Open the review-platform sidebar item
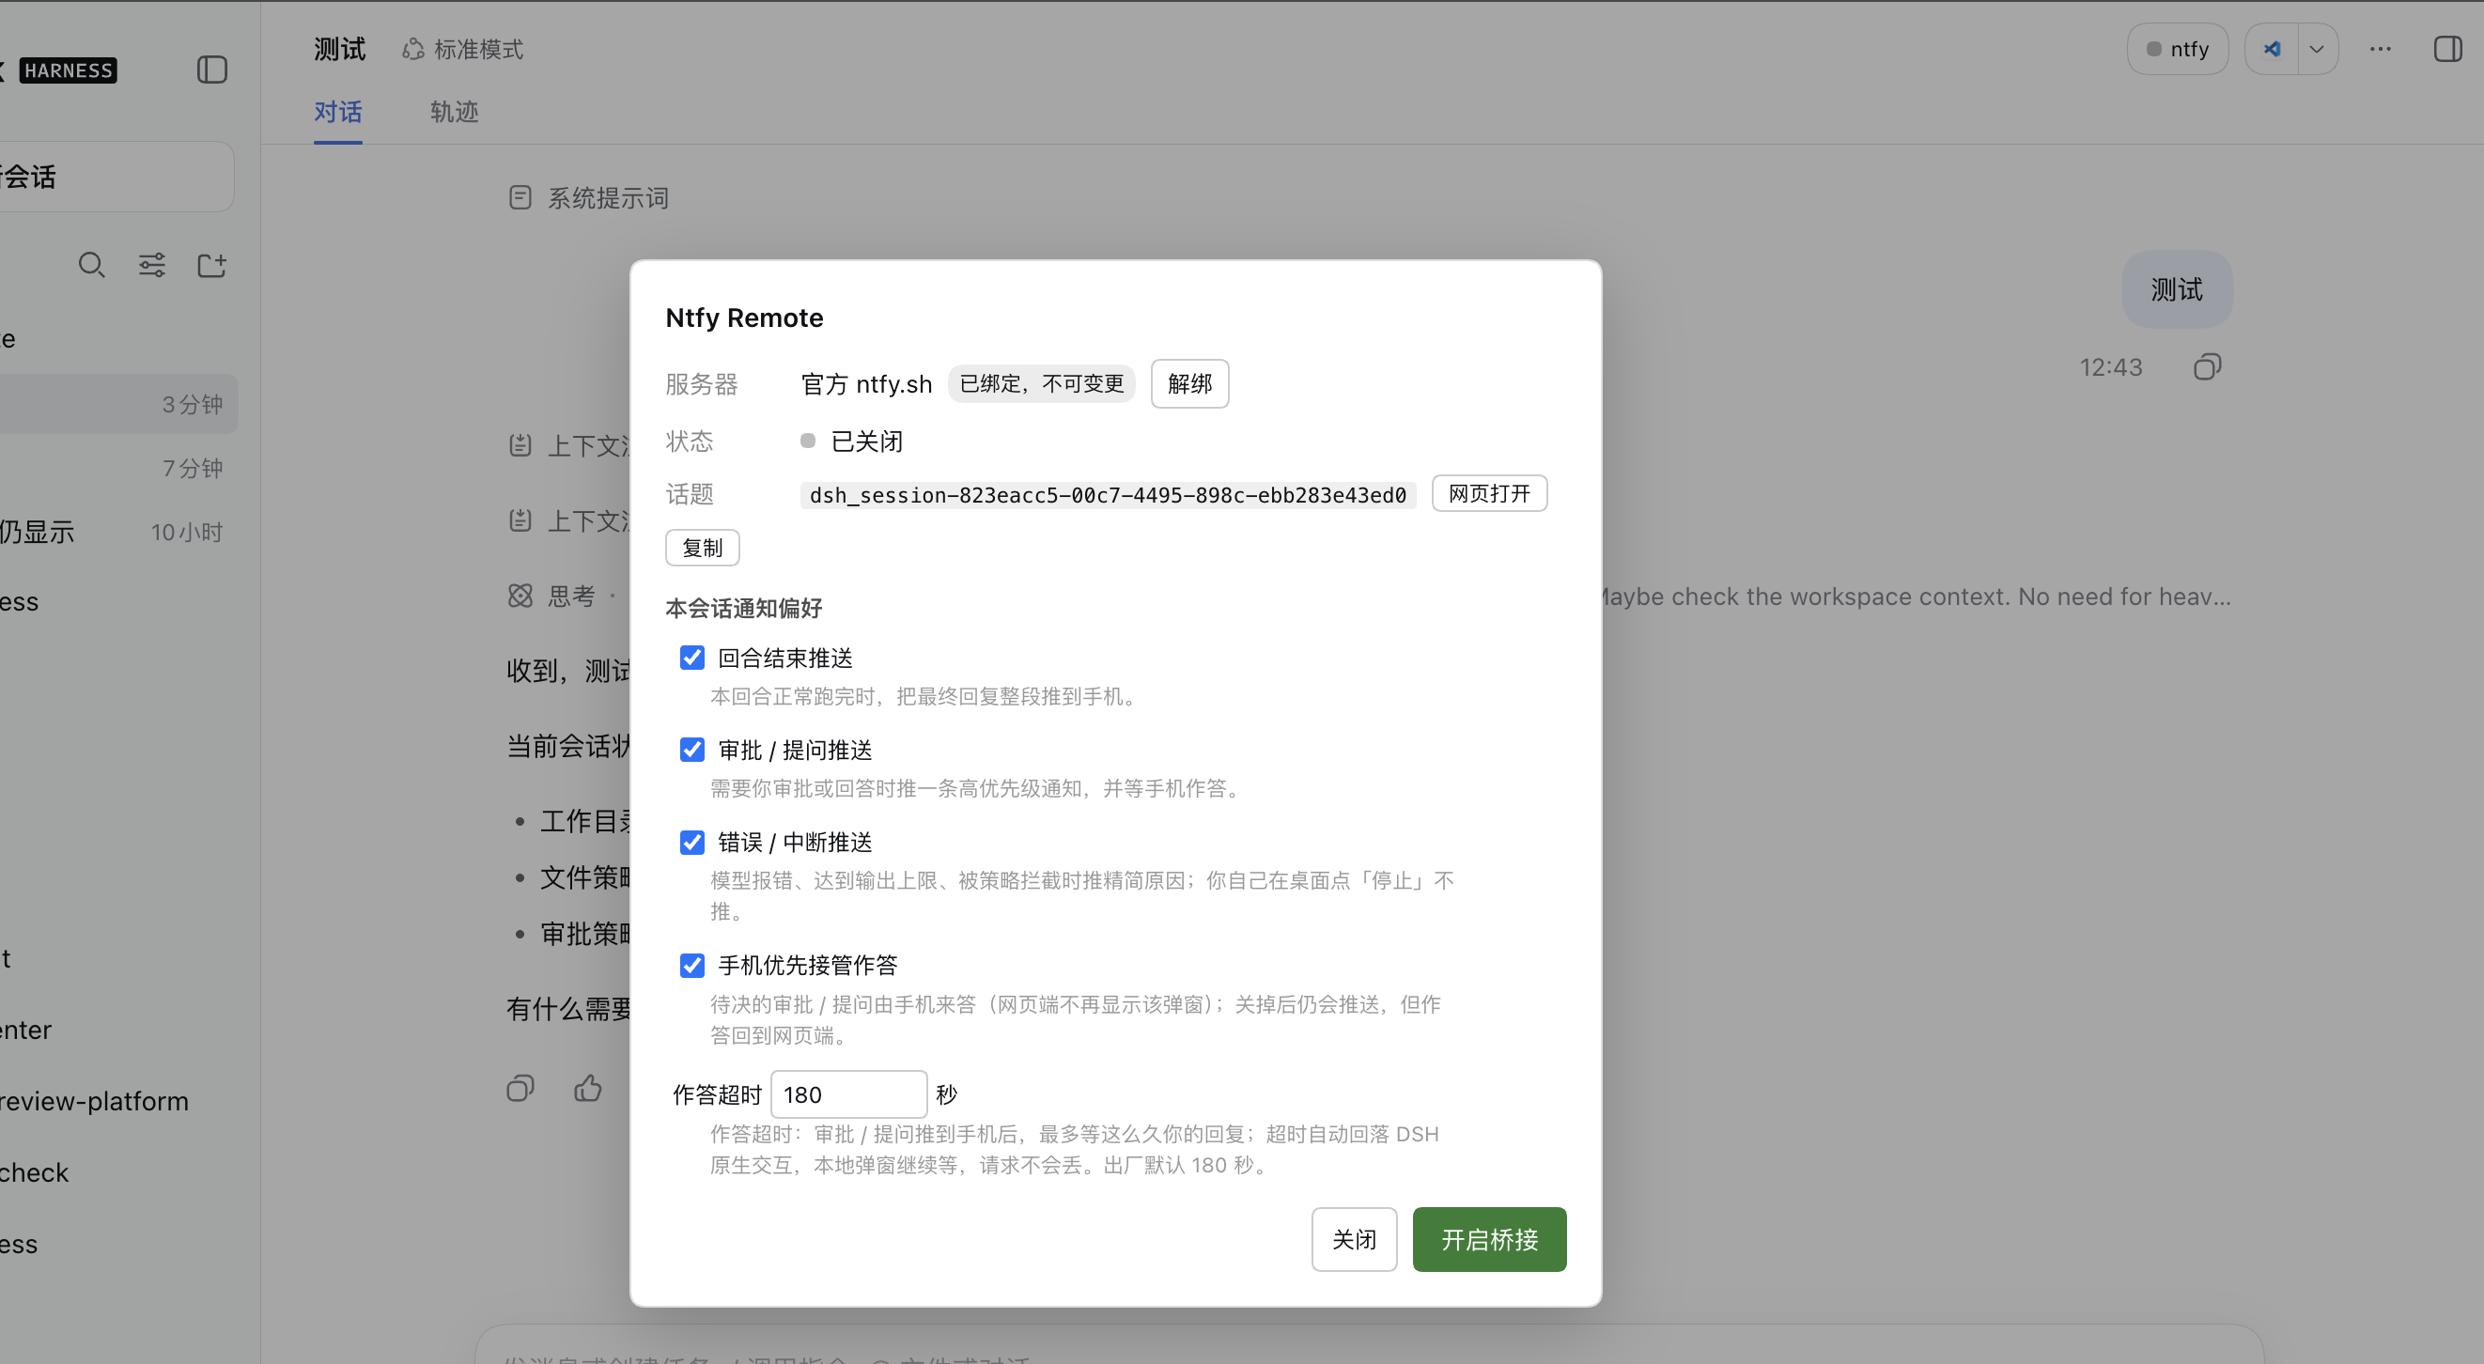Viewport: 2484px width, 1364px height. click(97, 1101)
